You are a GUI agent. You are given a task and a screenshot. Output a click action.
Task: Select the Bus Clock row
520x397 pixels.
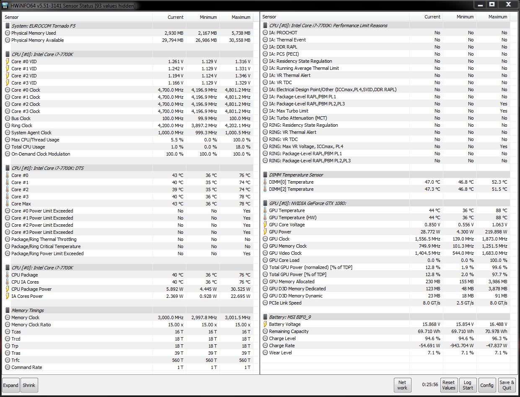(x=128, y=118)
